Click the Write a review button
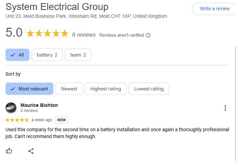Screen dimensions: 236x161 214,9
